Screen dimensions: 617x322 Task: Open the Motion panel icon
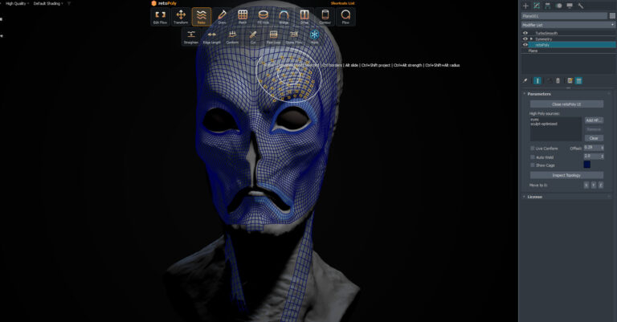tap(559, 6)
